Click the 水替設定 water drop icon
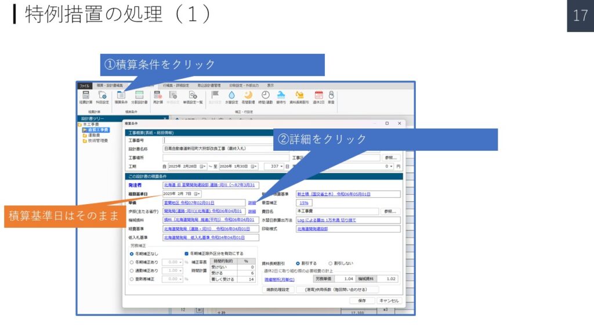 coord(231,96)
